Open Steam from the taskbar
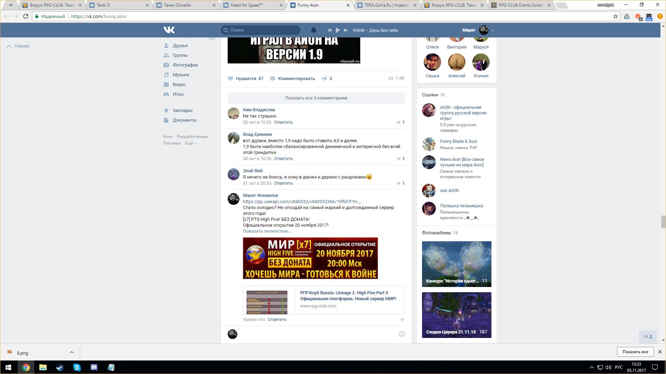666x374 pixels. coord(60,367)
